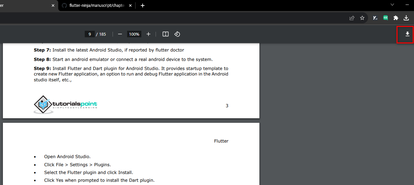Open the Extensions puzzle menu

(396, 18)
